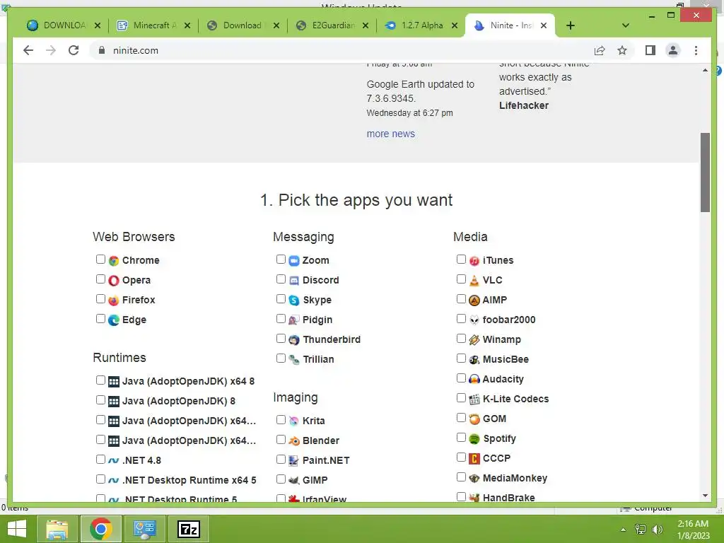
Task: Tick the Blender checkbox
Action: tap(281, 439)
